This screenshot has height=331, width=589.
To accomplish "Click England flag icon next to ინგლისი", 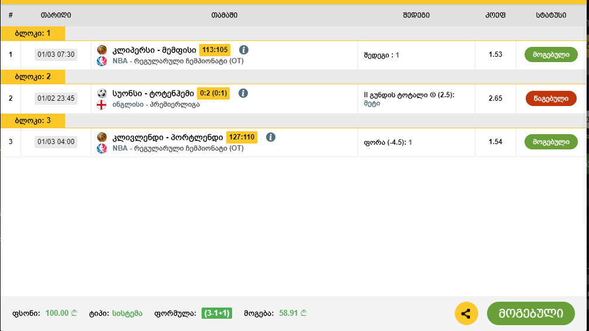I will pos(101,105).
